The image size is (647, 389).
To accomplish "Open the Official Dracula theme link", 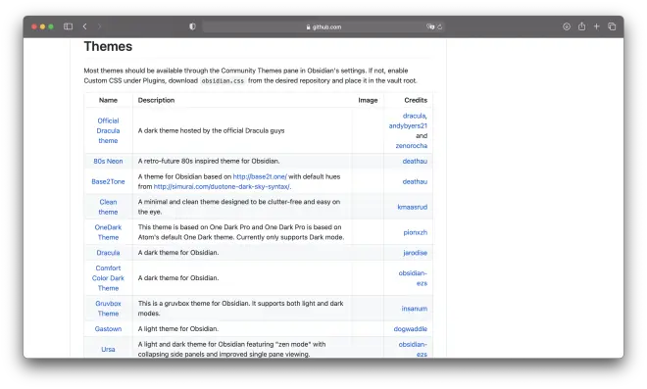I will pos(108,130).
